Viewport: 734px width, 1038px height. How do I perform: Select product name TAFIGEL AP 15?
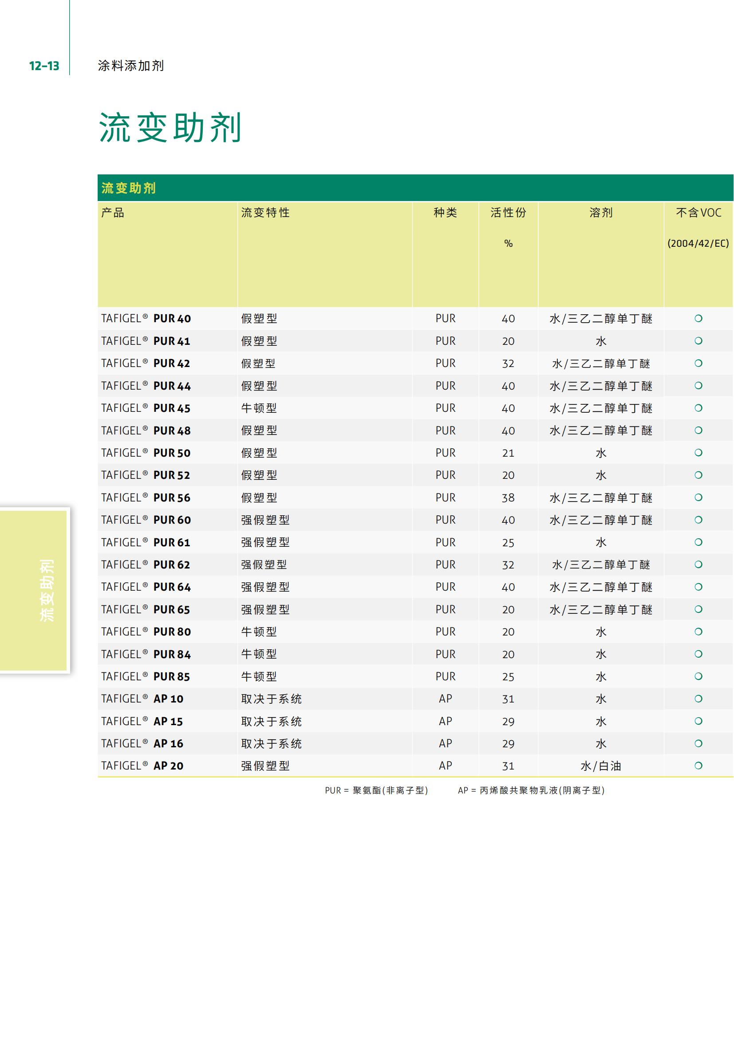tap(142, 721)
